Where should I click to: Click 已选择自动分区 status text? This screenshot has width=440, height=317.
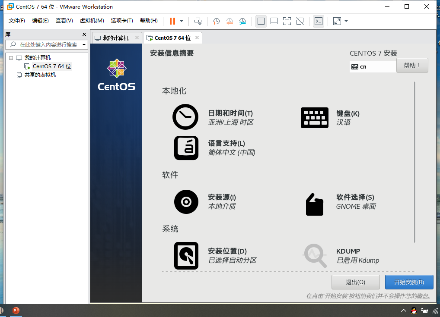click(233, 260)
